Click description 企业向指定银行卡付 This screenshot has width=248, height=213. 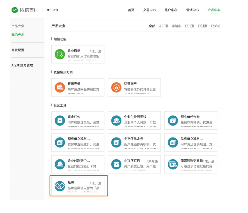click(82, 166)
